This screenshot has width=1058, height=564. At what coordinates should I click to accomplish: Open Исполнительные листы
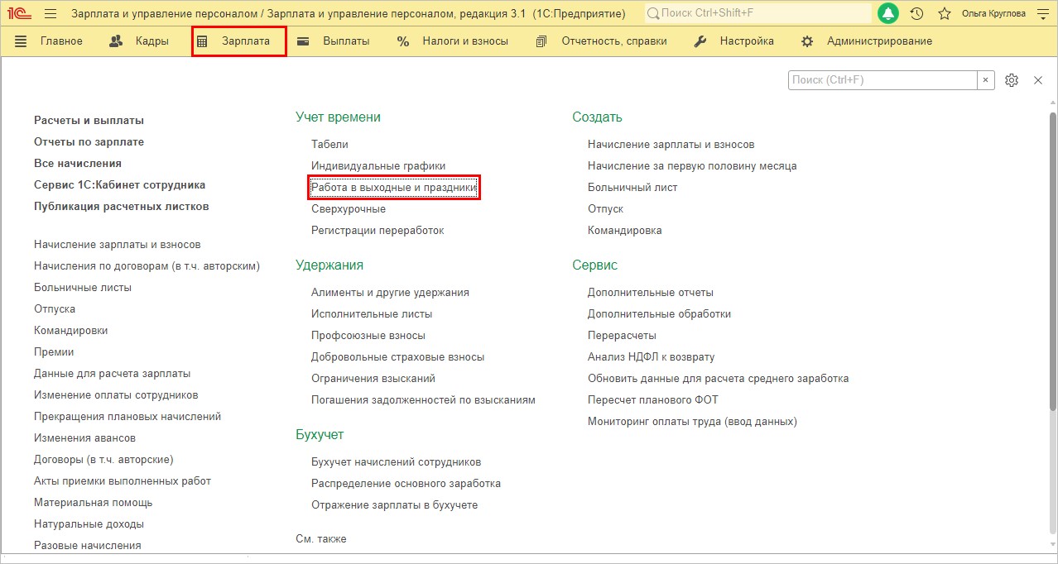372,313
